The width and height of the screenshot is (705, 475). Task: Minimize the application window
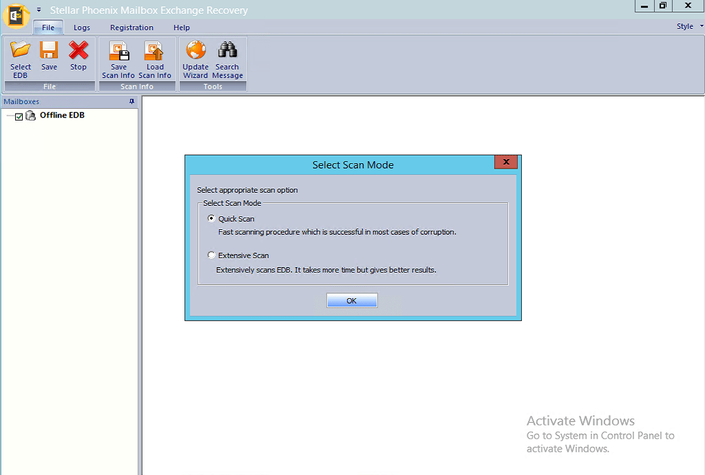[x=644, y=6]
